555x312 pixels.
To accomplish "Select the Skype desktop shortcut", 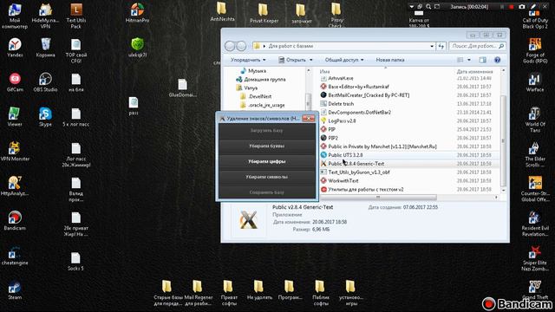I will point(45,117).
